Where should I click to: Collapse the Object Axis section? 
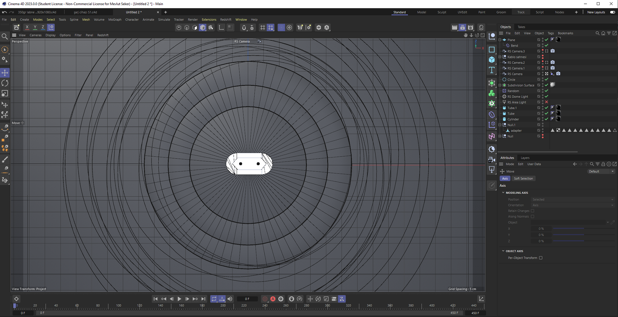503,251
